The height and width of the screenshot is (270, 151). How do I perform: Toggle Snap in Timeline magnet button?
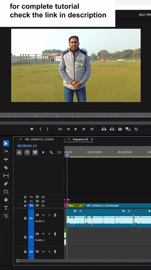point(27,152)
